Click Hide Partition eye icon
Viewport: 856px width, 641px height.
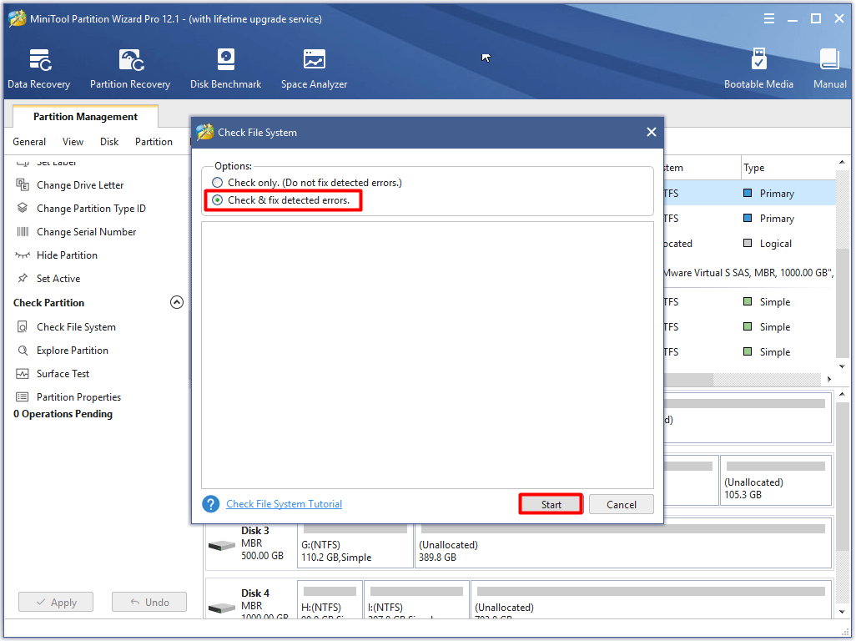click(x=23, y=255)
